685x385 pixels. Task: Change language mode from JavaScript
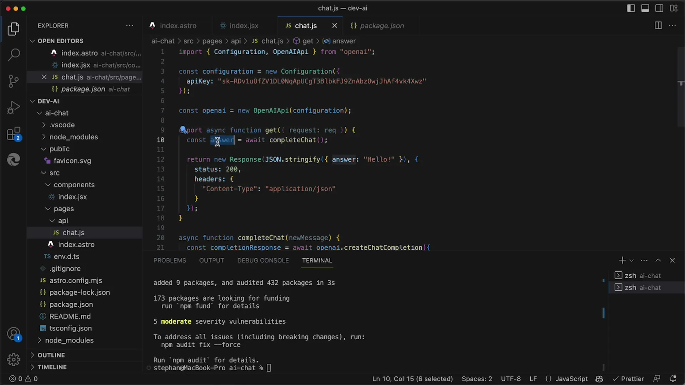[x=571, y=379]
